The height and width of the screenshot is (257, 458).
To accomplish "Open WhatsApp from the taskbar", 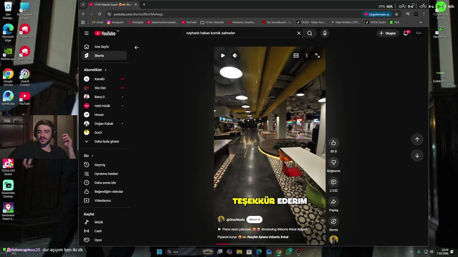I will click(289, 252).
